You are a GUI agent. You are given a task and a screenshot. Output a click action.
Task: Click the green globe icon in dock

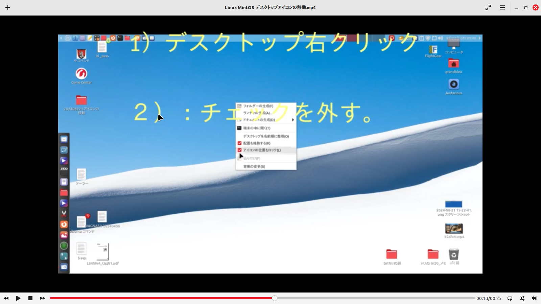point(64,245)
